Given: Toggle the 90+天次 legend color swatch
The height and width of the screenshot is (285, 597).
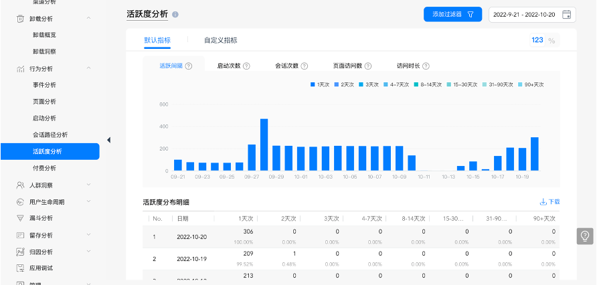Looking at the screenshot, I should click(x=520, y=85).
